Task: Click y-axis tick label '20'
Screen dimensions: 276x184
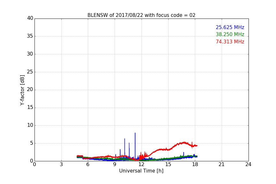Action: point(30,90)
